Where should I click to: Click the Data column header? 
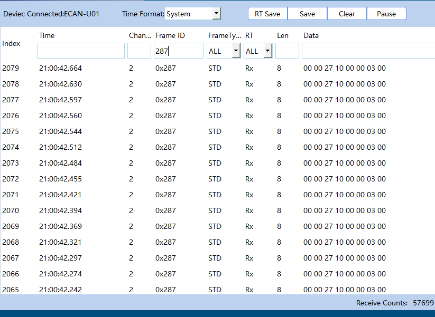click(x=311, y=35)
